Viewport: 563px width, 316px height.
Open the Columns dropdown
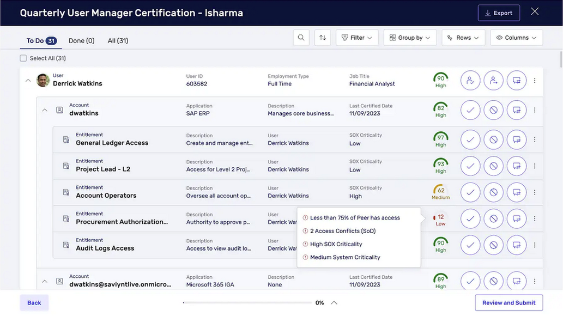(x=516, y=38)
